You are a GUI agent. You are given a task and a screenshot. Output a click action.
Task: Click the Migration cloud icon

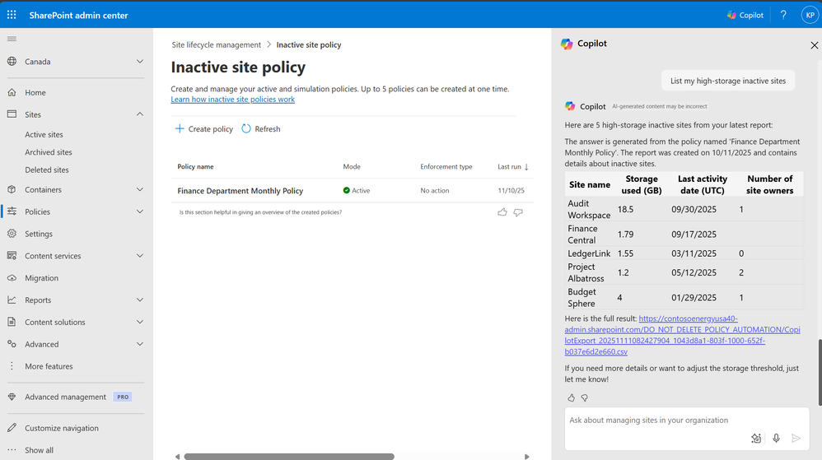point(12,277)
